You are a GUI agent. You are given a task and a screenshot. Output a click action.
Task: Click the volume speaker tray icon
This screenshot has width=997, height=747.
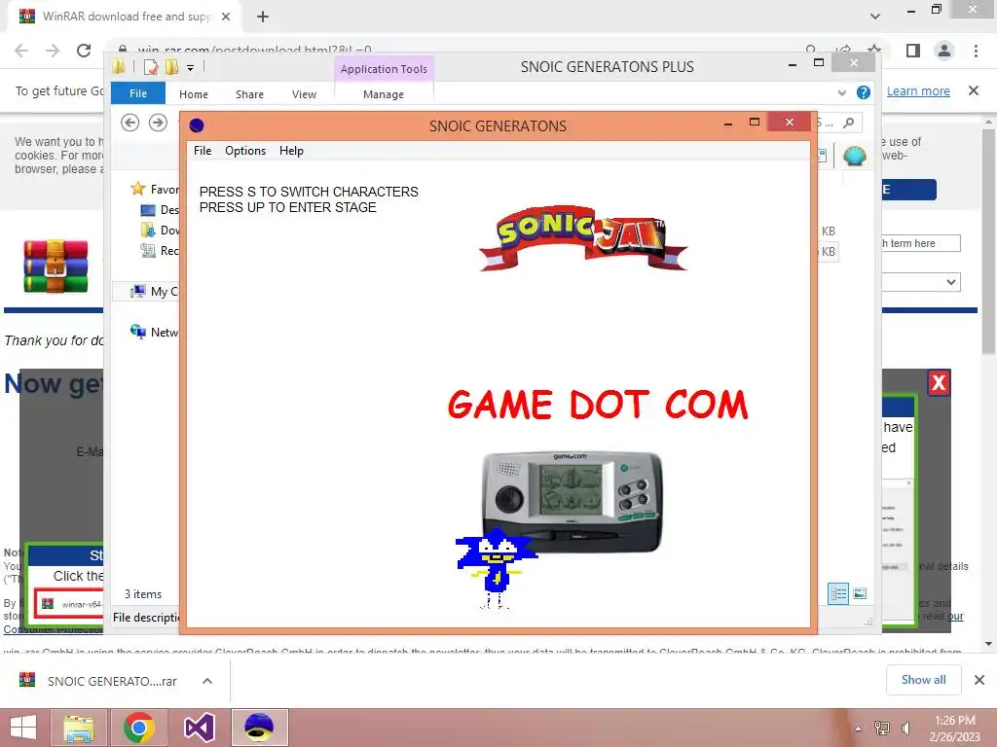[x=906, y=729]
